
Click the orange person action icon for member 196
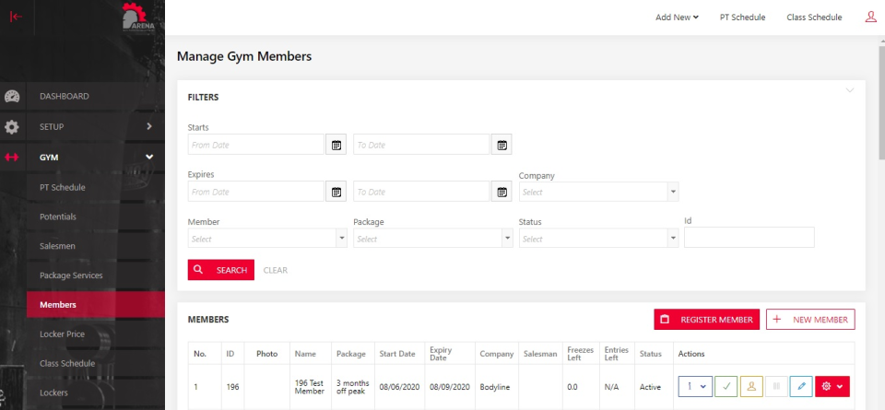751,387
